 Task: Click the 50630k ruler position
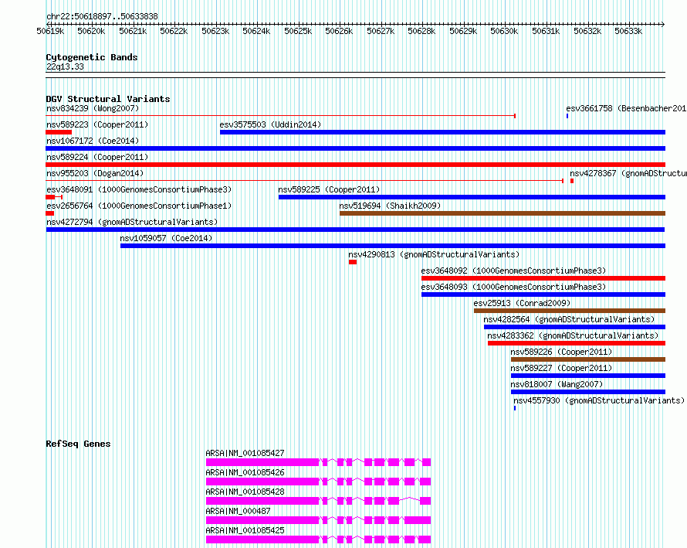click(x=504, y=31)
